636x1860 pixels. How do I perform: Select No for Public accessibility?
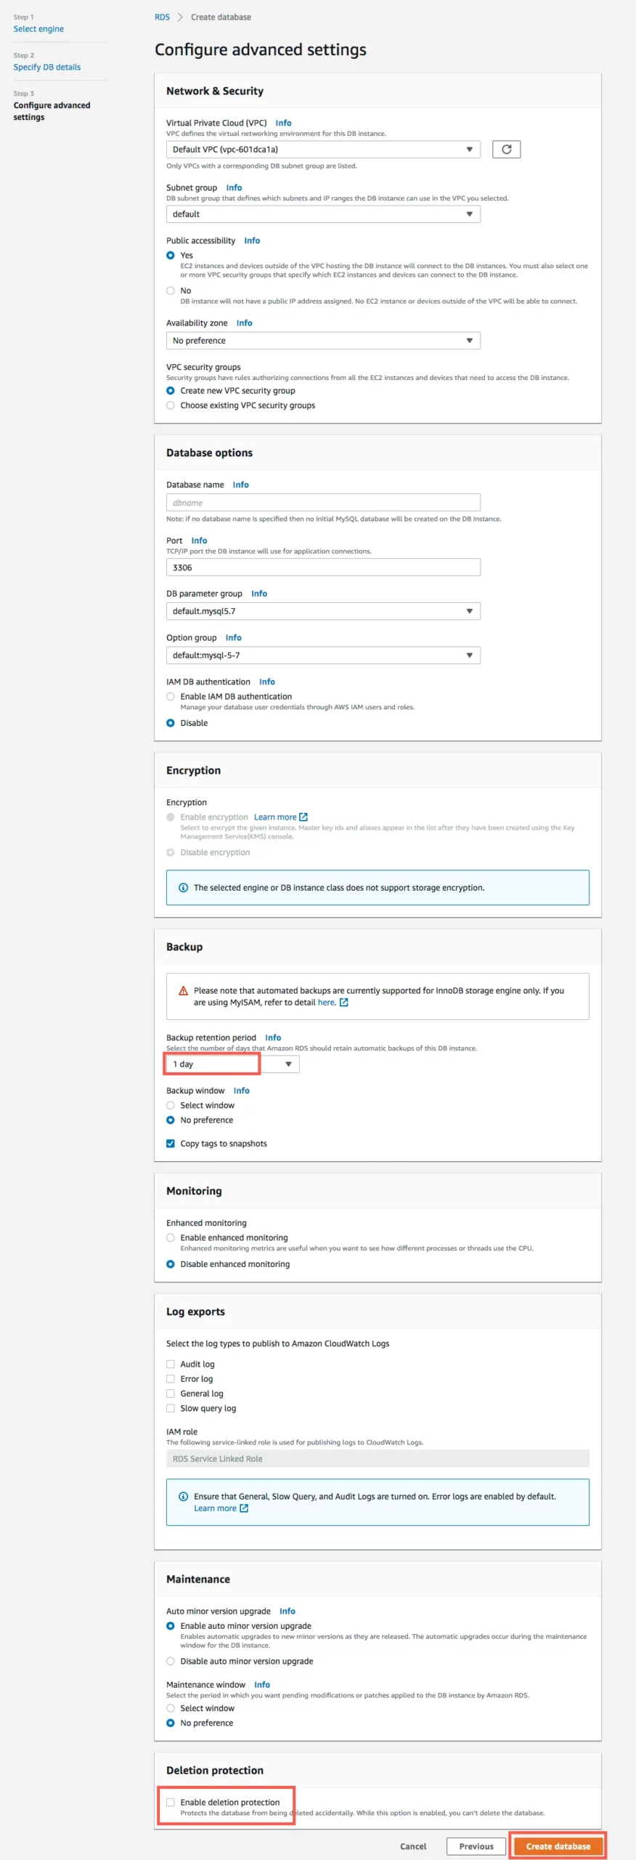[171, 291]
